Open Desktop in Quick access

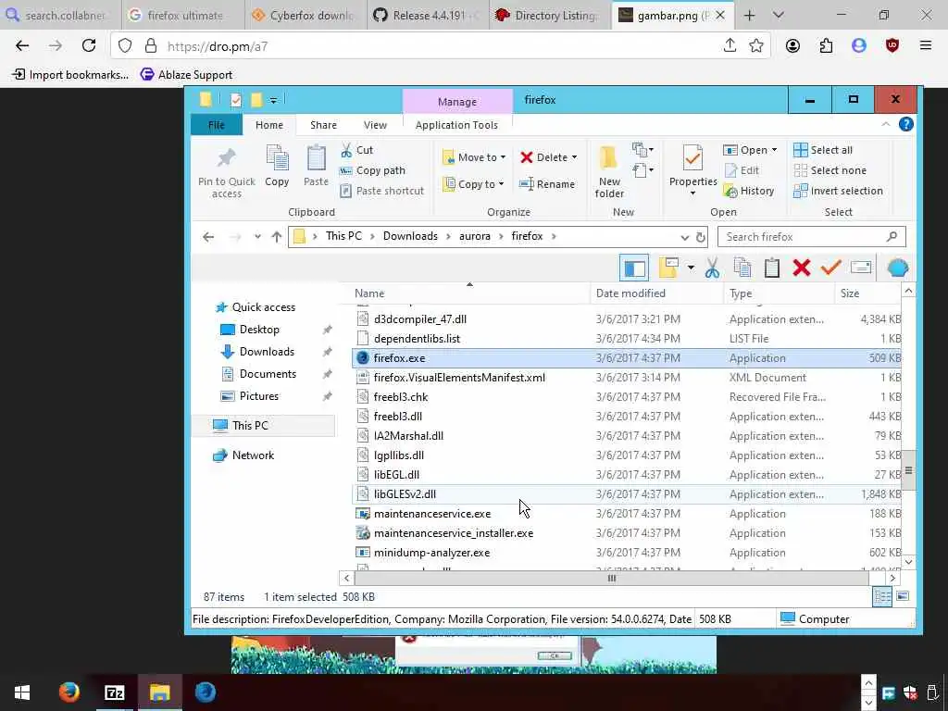[259, 330]
